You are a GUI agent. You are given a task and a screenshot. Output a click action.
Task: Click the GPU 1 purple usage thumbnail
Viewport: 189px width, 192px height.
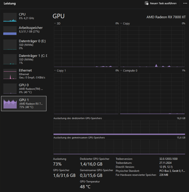10,104
